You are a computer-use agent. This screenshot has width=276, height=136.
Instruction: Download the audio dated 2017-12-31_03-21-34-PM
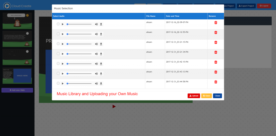pyautogui.click(x=101, y=54)
